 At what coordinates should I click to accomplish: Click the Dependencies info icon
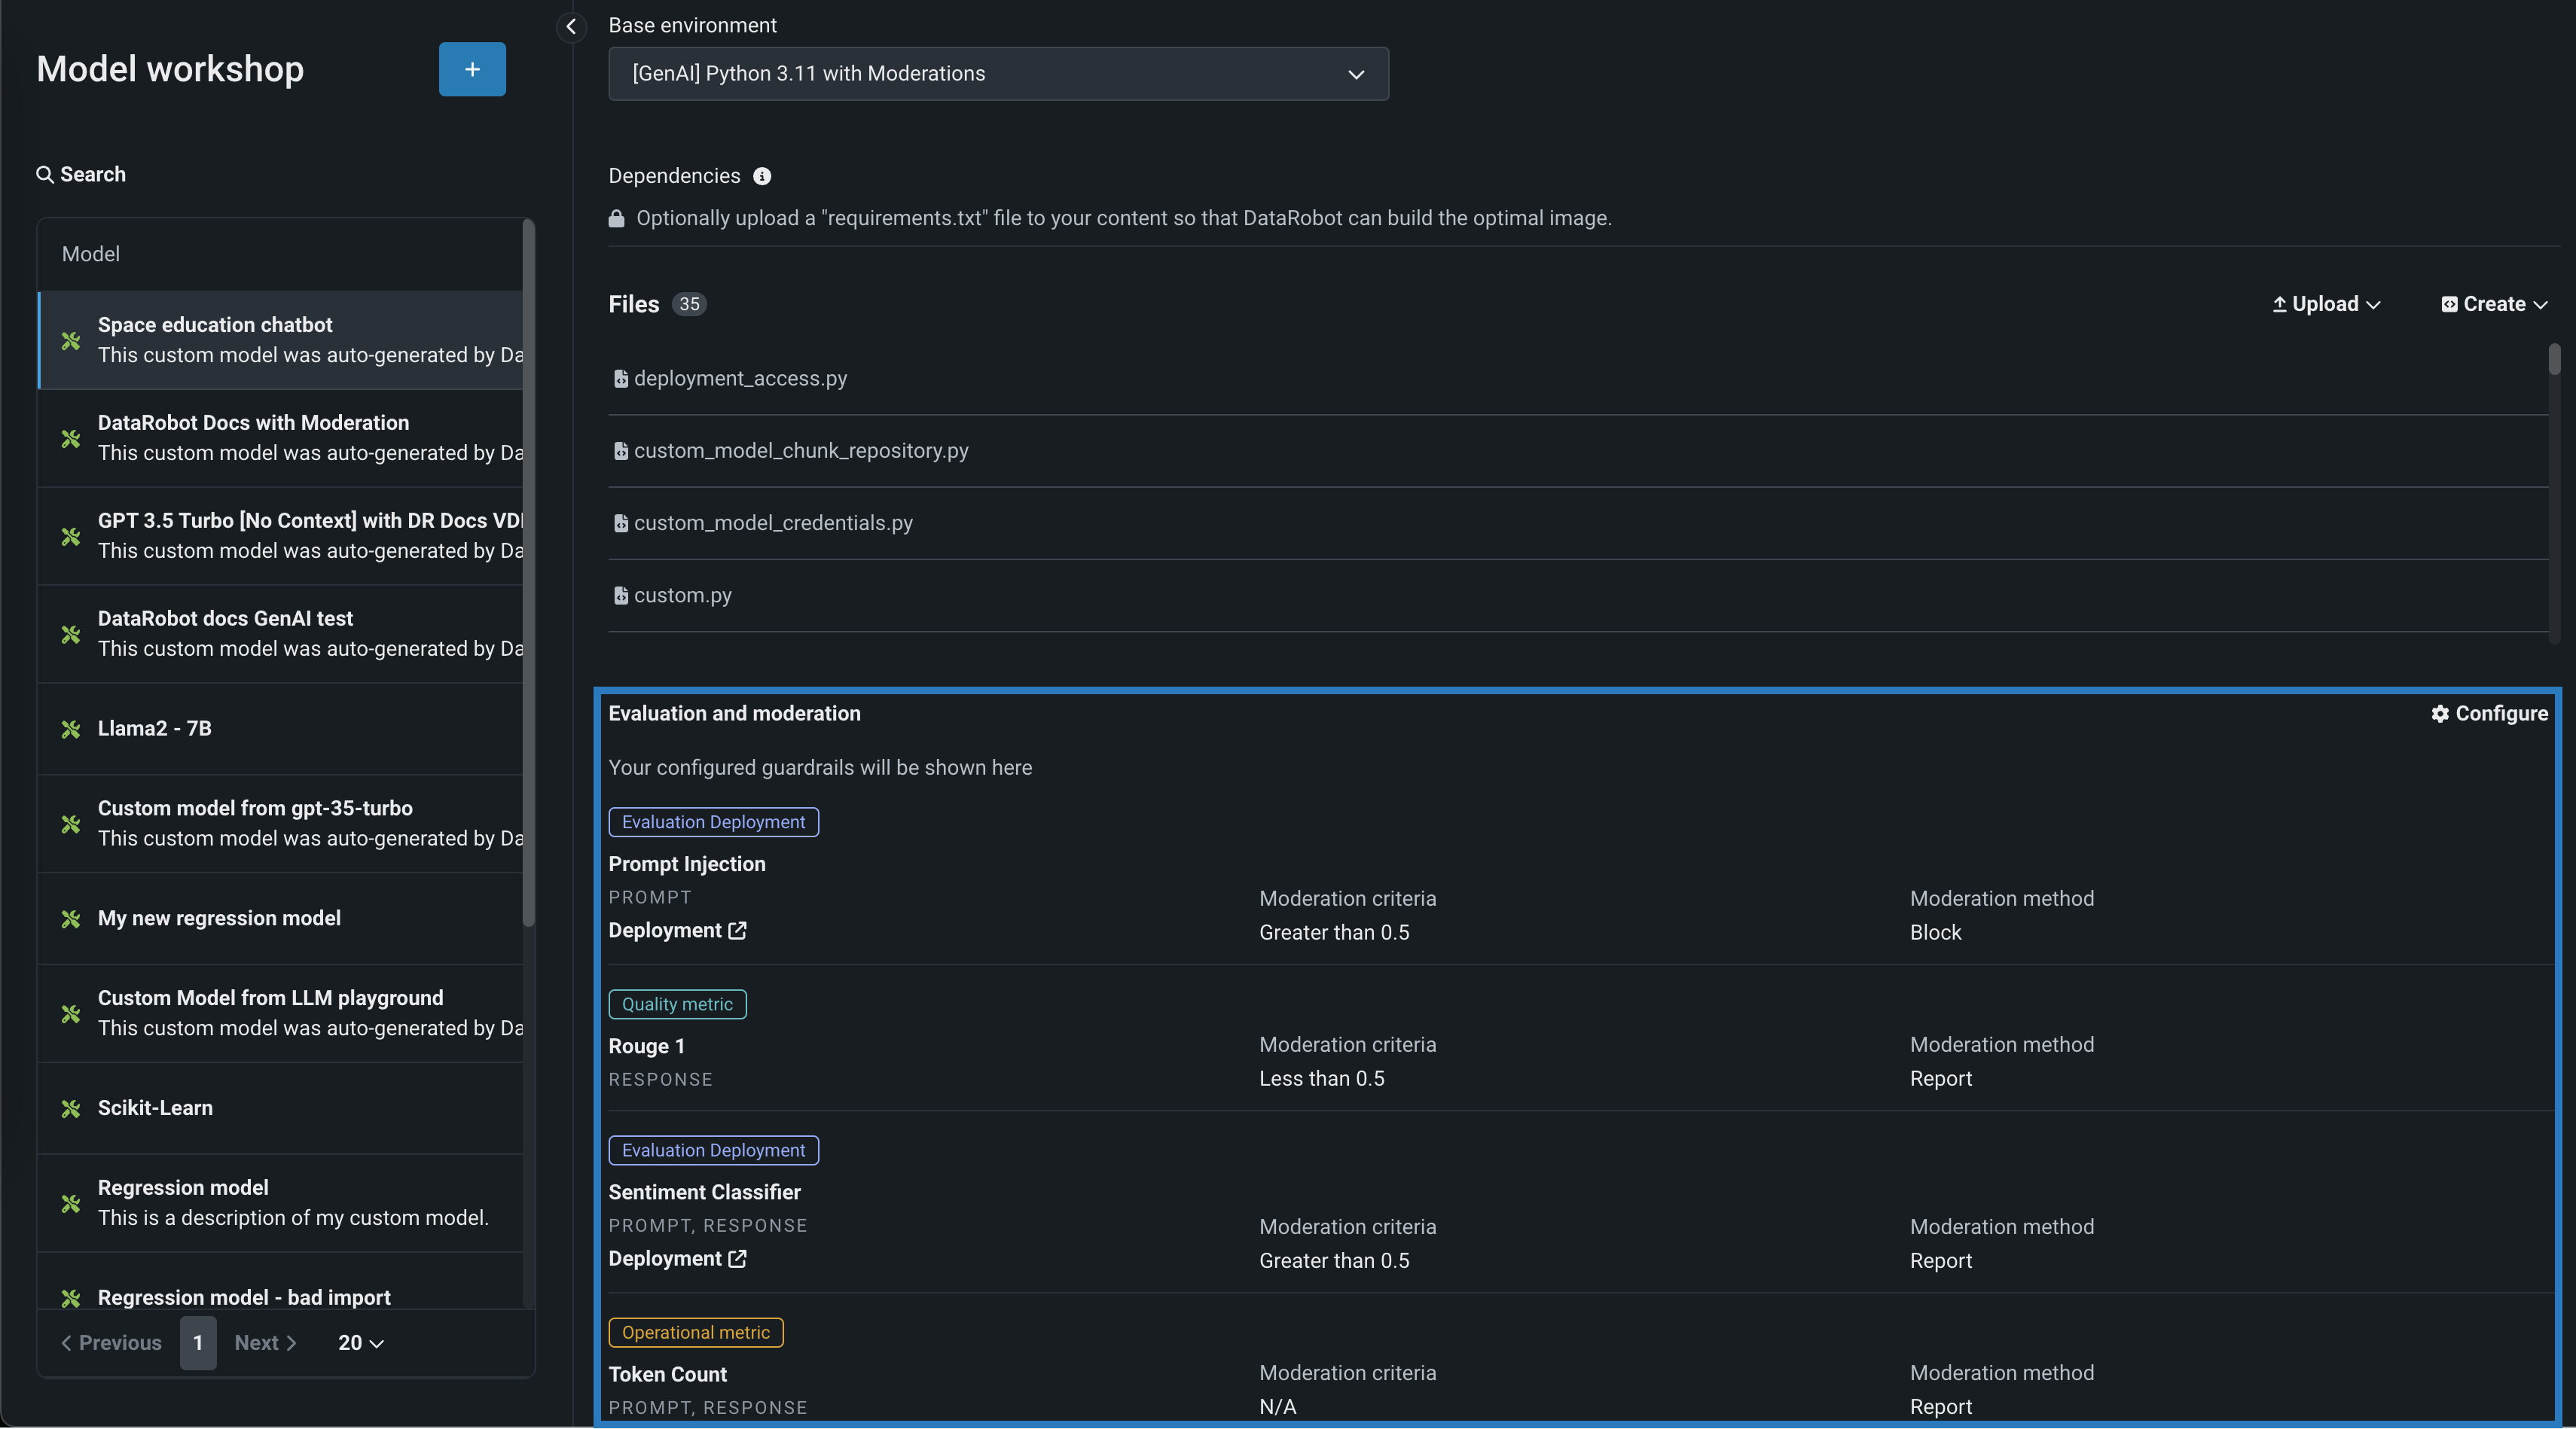click(x=762, y=177)
